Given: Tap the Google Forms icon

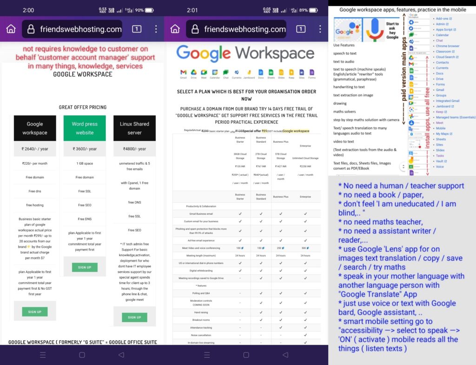Looking at the screenshot, I should point(311,72).
